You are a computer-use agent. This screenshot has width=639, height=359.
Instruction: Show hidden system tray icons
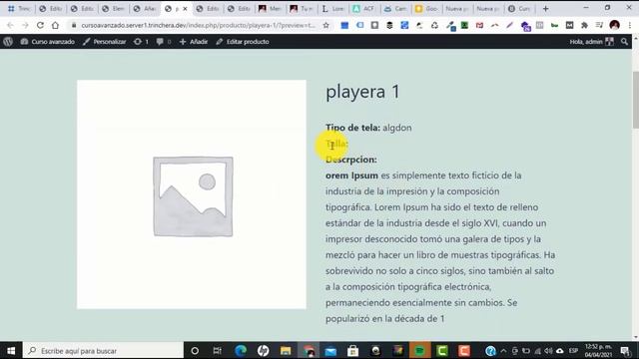(503, 351)
